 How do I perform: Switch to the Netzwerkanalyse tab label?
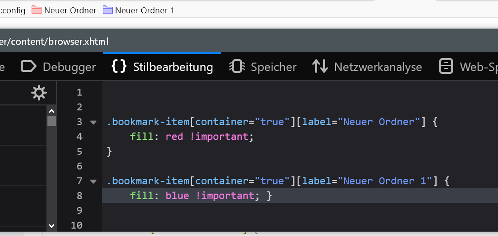[x=378, y=67]
